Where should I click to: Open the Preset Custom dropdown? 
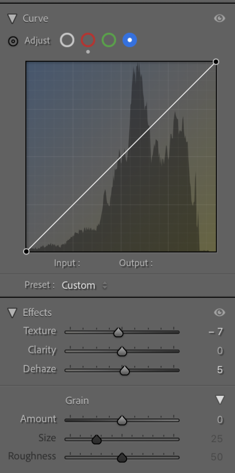pyautogui.click(x=84, y=285)
